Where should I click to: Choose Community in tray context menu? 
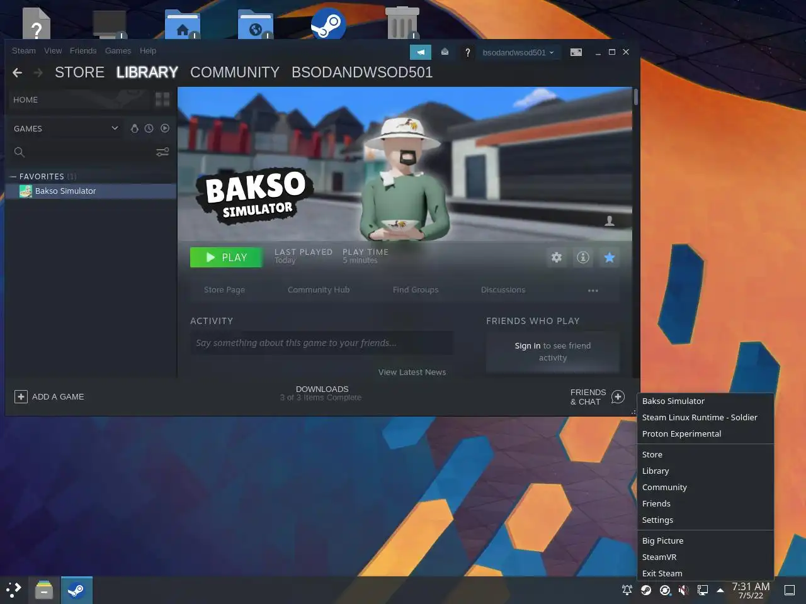coord(705,488)
